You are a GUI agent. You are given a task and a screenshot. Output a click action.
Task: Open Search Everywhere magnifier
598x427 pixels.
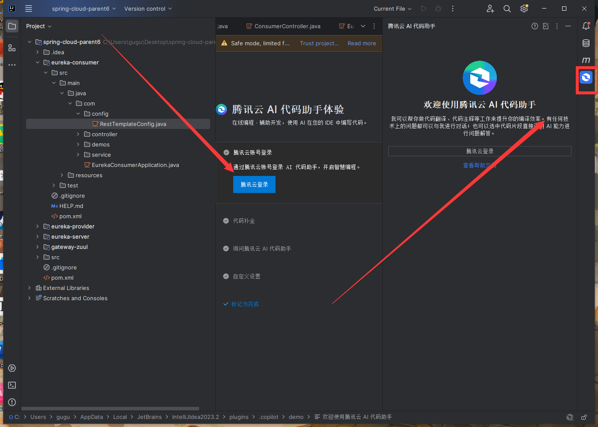[507, 9]
